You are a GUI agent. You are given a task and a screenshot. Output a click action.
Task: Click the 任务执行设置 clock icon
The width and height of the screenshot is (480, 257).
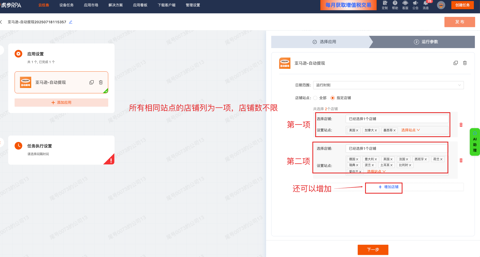[18, 146]
